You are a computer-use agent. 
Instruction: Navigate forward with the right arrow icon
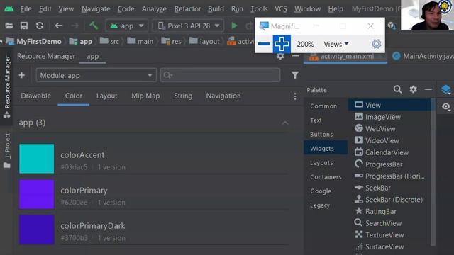tap(74, 25)
